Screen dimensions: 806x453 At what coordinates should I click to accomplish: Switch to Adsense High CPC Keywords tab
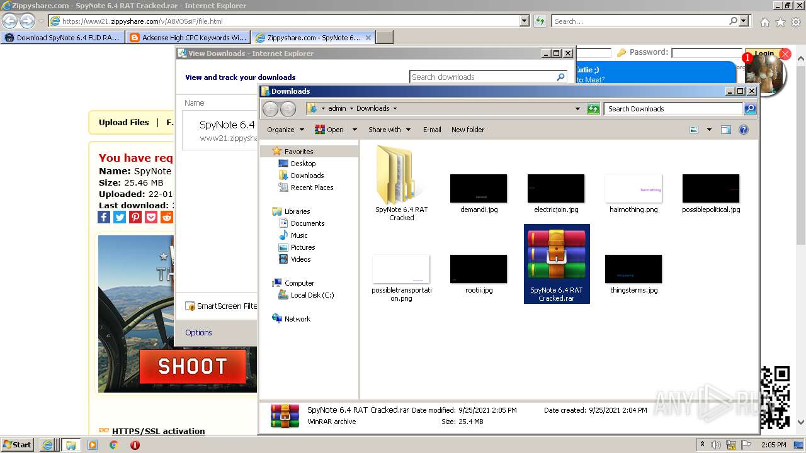tap(188, 38)
